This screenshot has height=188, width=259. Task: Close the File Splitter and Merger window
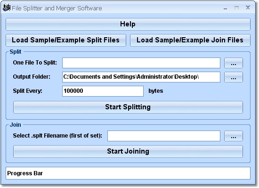(248, 8)
